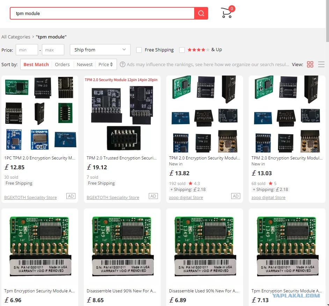Click the sort Price arrows icon
329x306 pixels.
coord(111,64)
